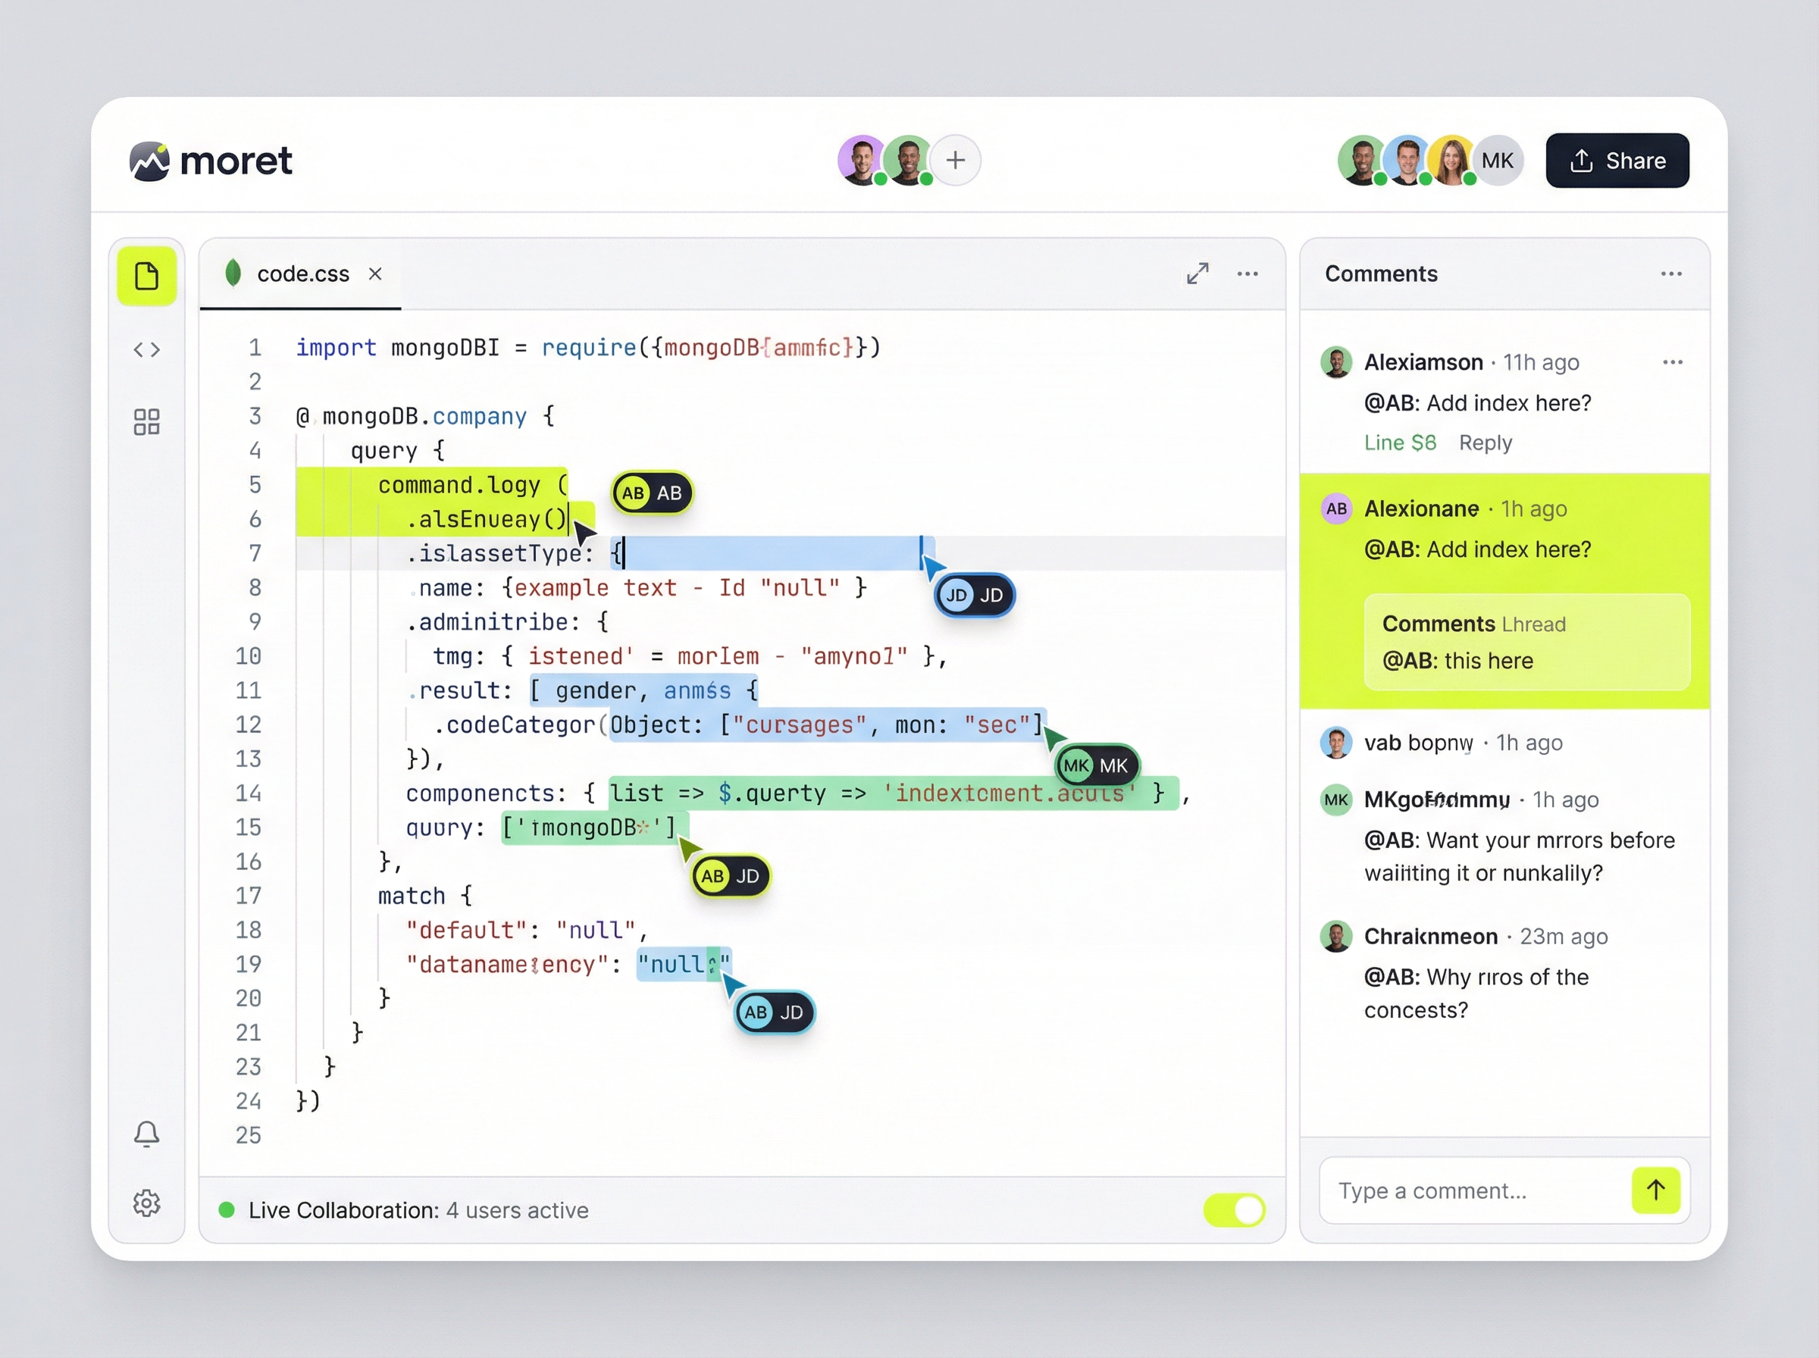The height and width of the screenshot is (1358, 1819).
Task: Open notifications via the bell icon
Action: [x=146, y=1134]
